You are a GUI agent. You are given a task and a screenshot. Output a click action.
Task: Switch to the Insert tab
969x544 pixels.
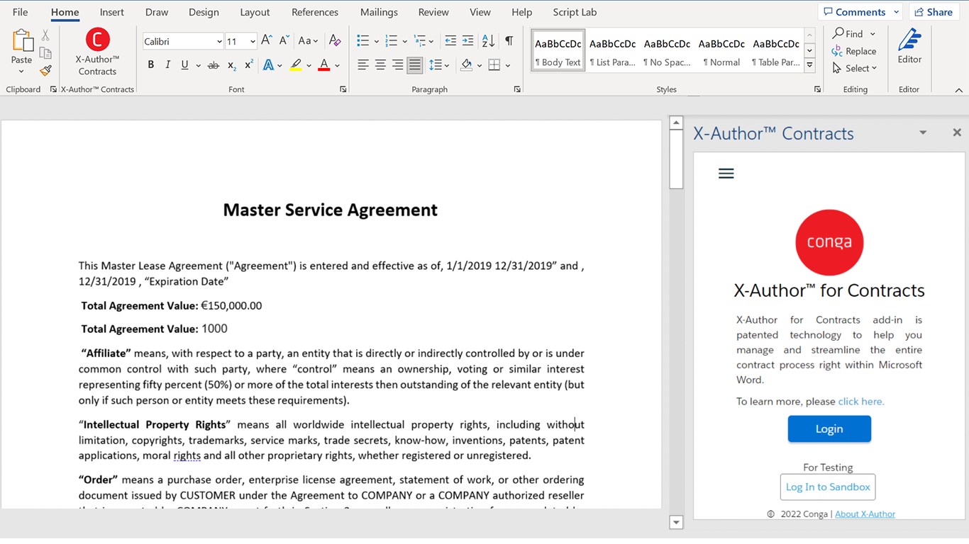112,12
